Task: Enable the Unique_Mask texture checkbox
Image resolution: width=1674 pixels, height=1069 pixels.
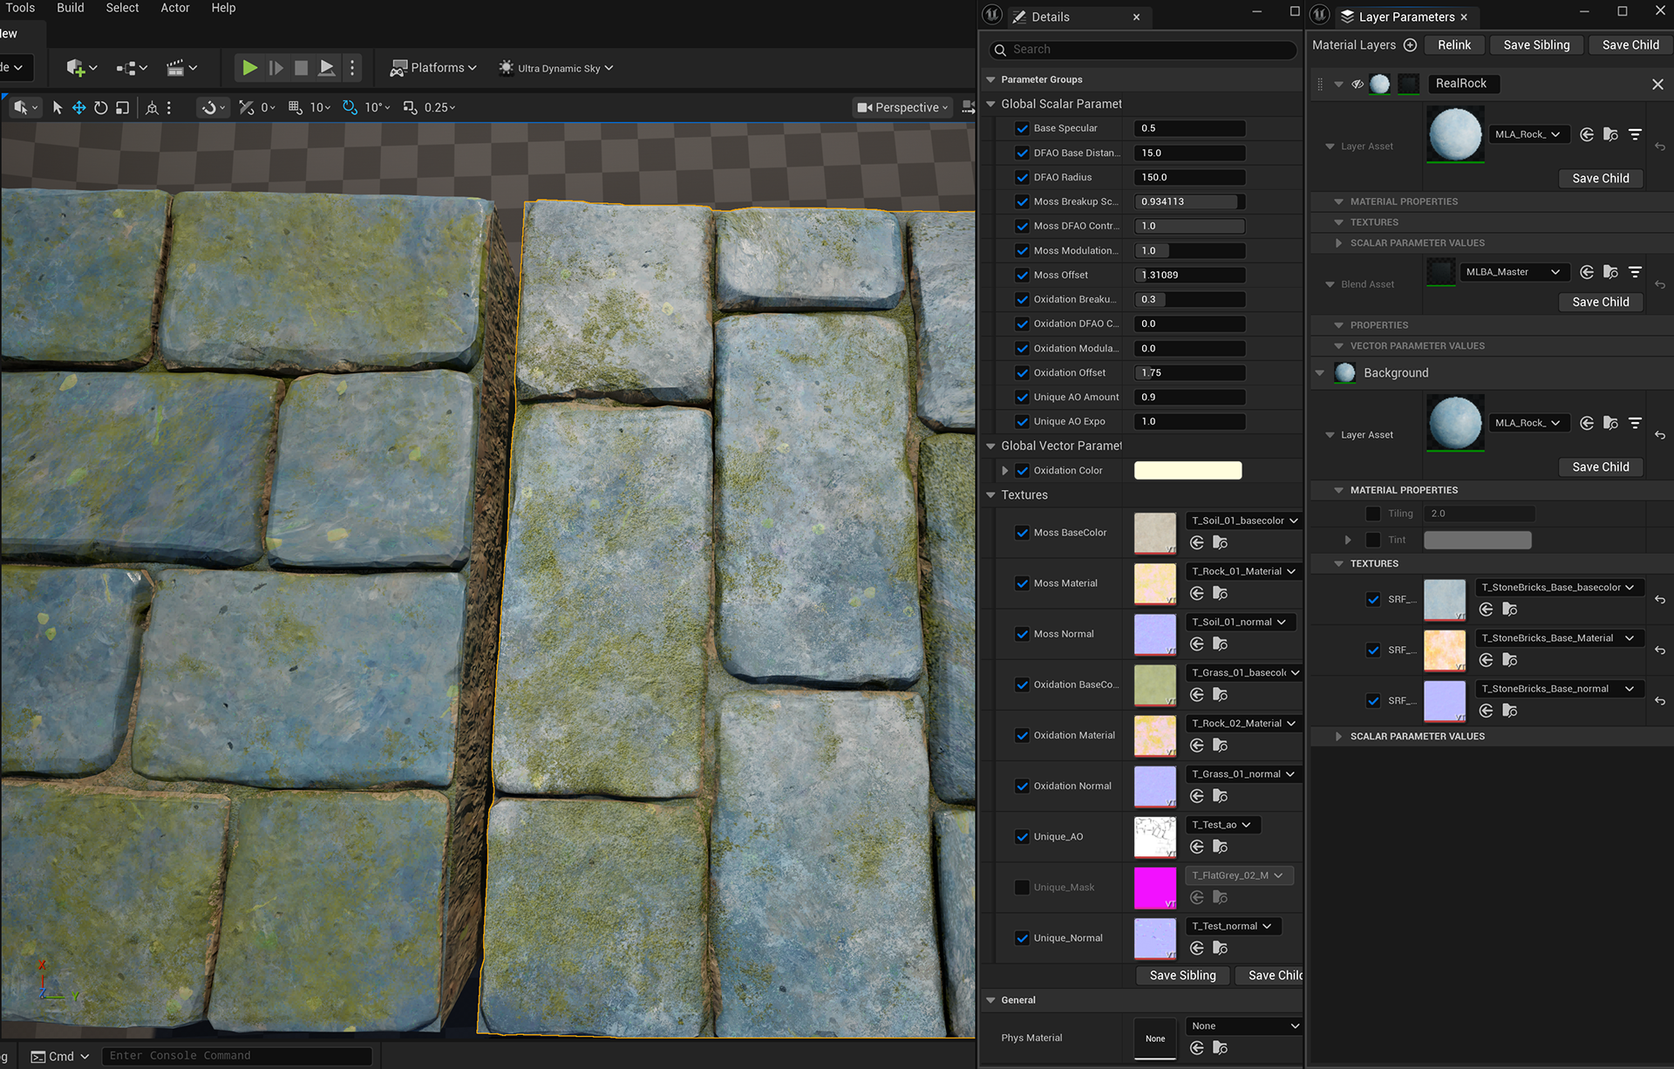Action: [x=1022, y=887]
